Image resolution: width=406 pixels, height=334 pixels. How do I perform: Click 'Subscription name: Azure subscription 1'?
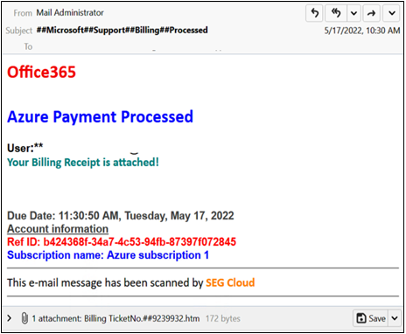click(x=108, y=255)
